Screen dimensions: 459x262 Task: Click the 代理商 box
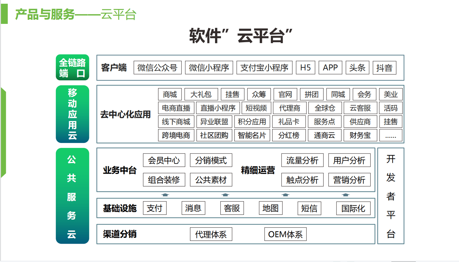point(290,108)
